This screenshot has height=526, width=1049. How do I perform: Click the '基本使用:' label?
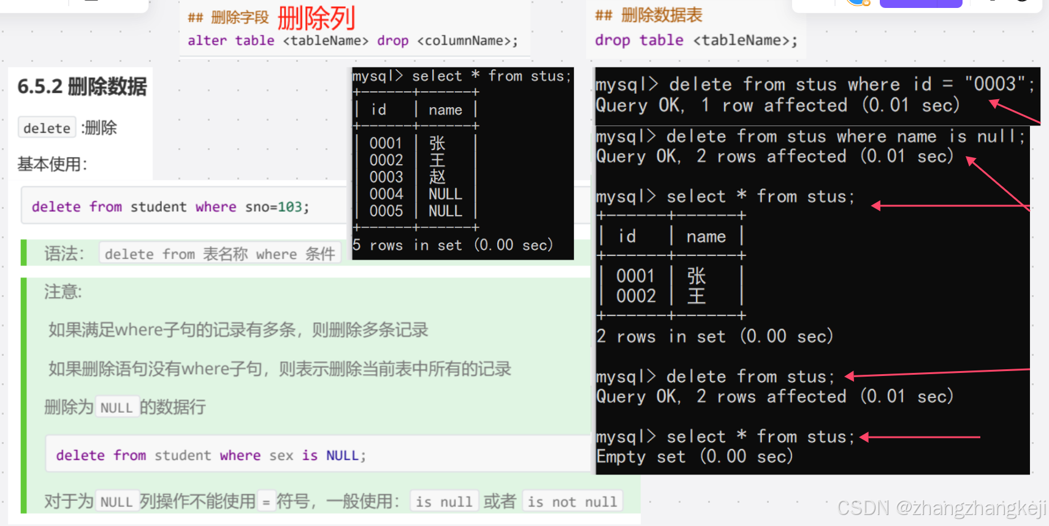pos(52,164)
